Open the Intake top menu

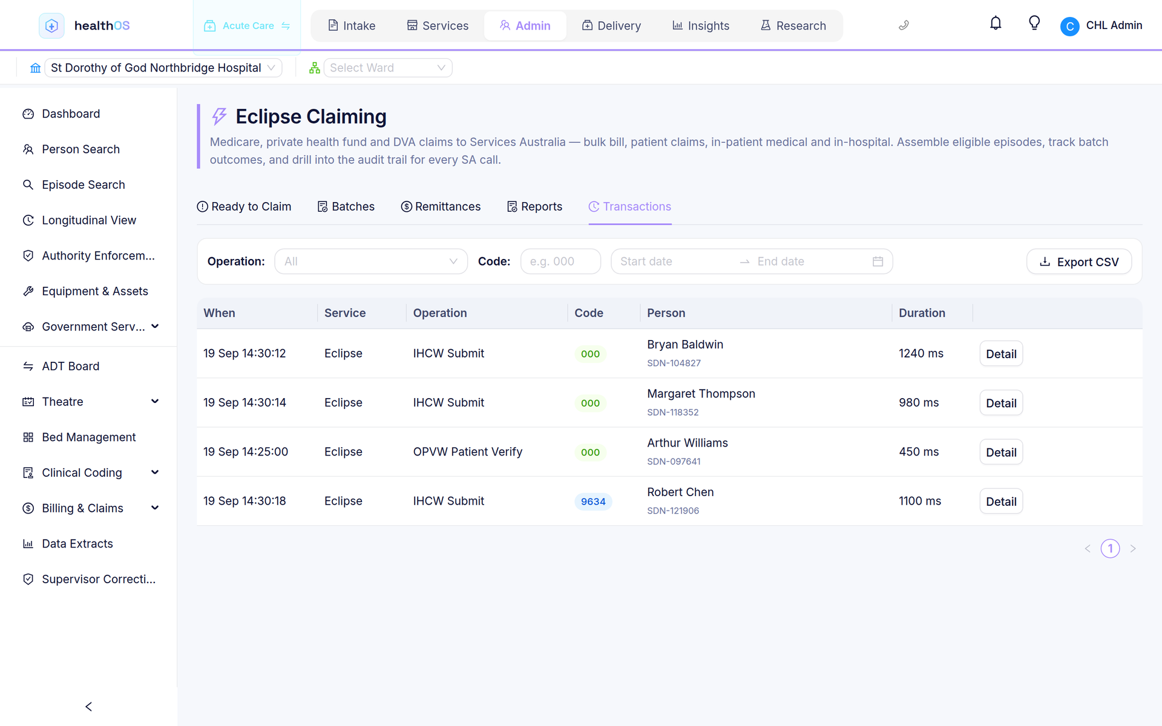tap(352, 25)
